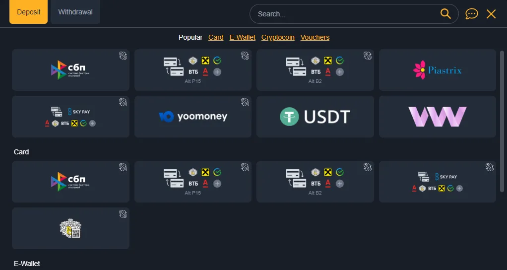Click the vertical scrollbar of payment list
Screen dimensions: 507x270
502,121
